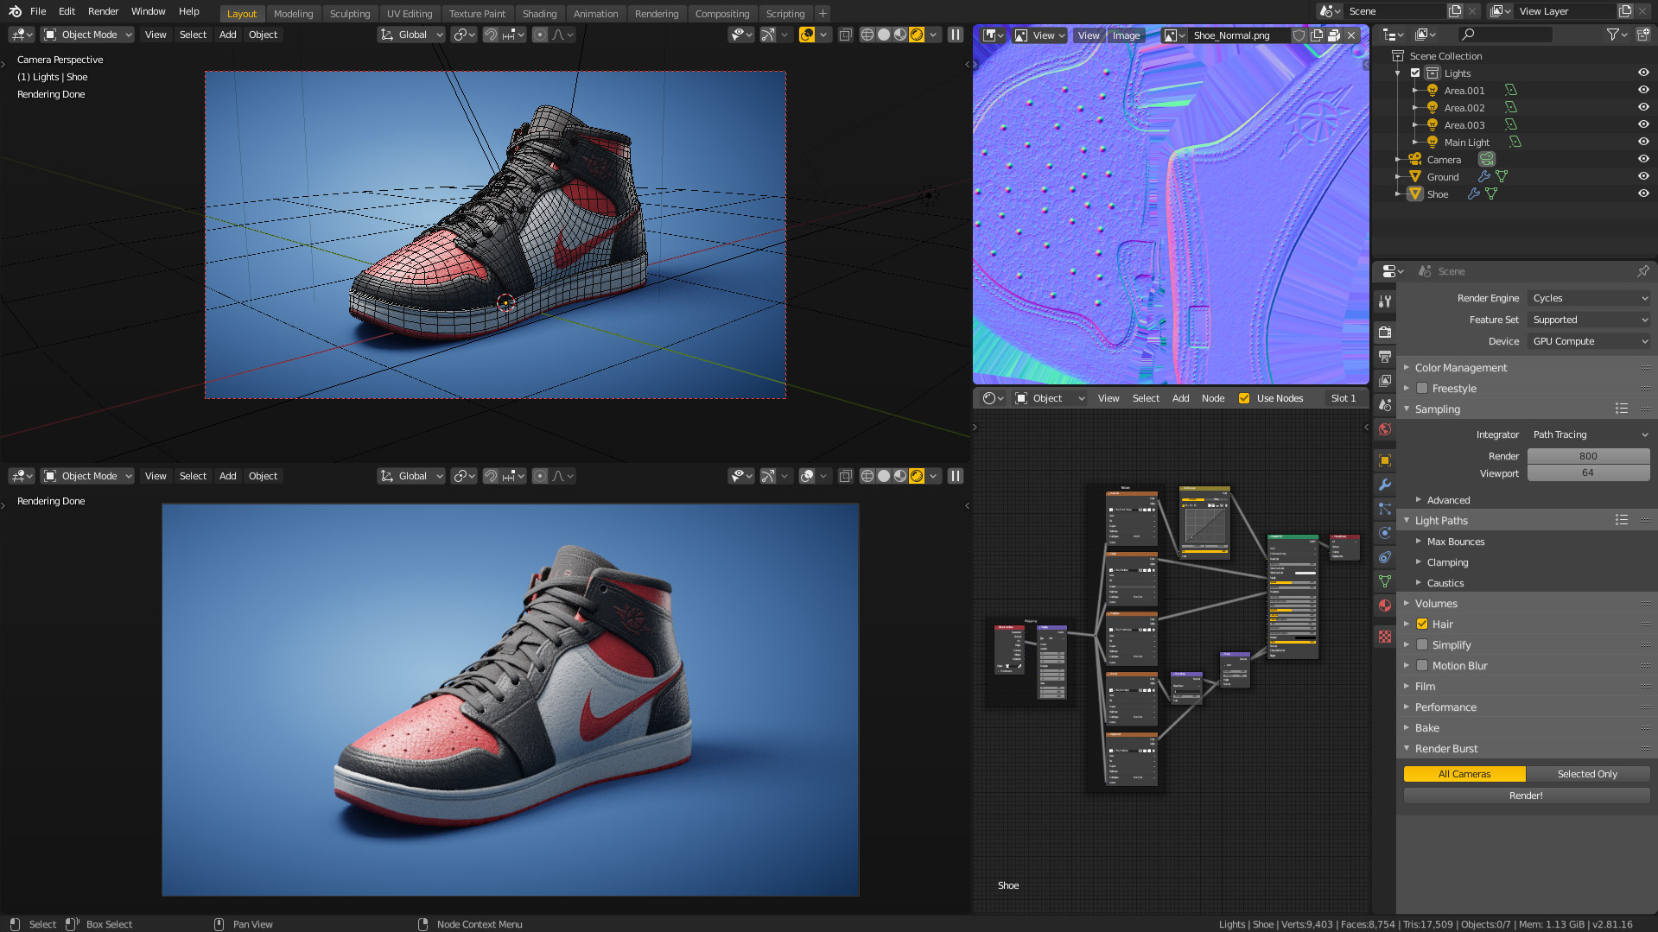Enable the Motion Blur checkbox
The height and width of the screenshot is (932, 1658).
coord(1422,666)
